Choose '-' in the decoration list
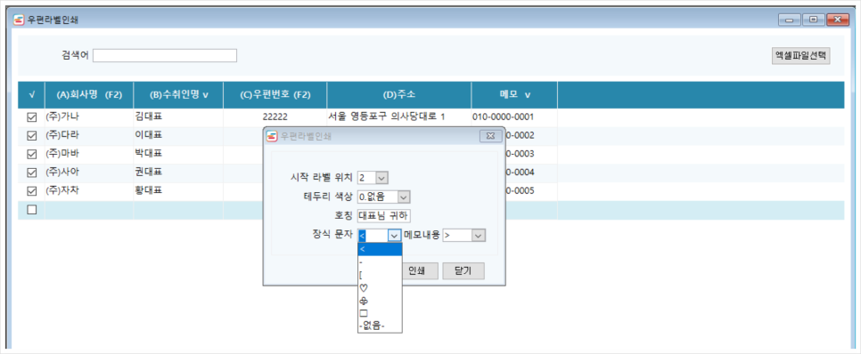 [380, 261]
